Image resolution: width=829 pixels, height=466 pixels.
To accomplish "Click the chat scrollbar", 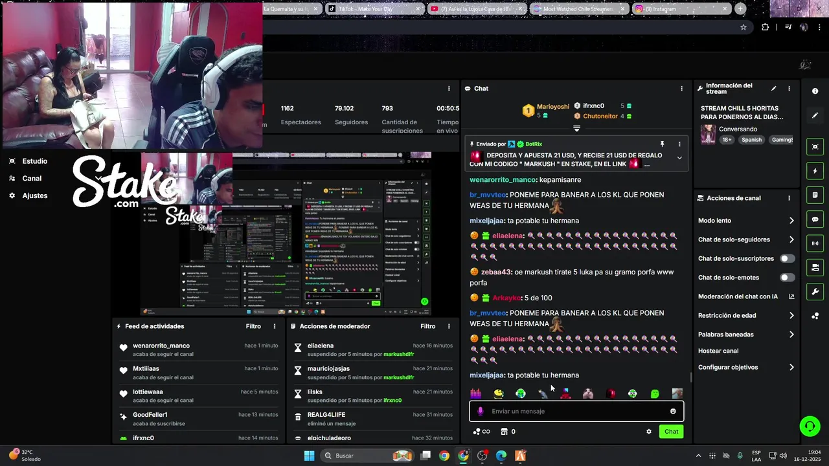I will pos(690,377).
